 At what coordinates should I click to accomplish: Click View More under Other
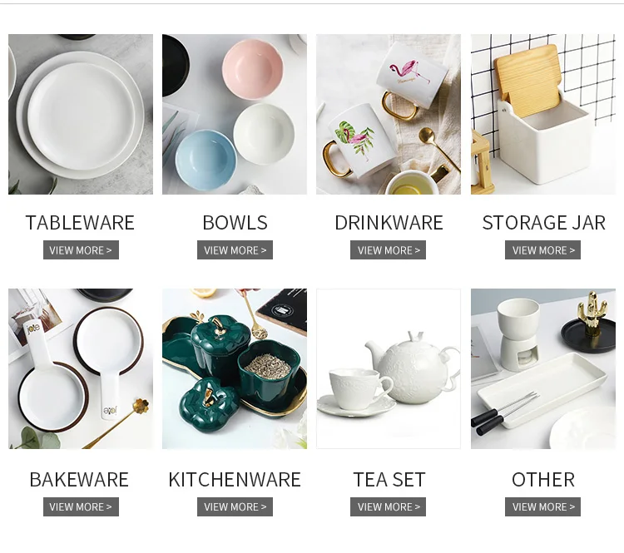click(x=542, y=507)
